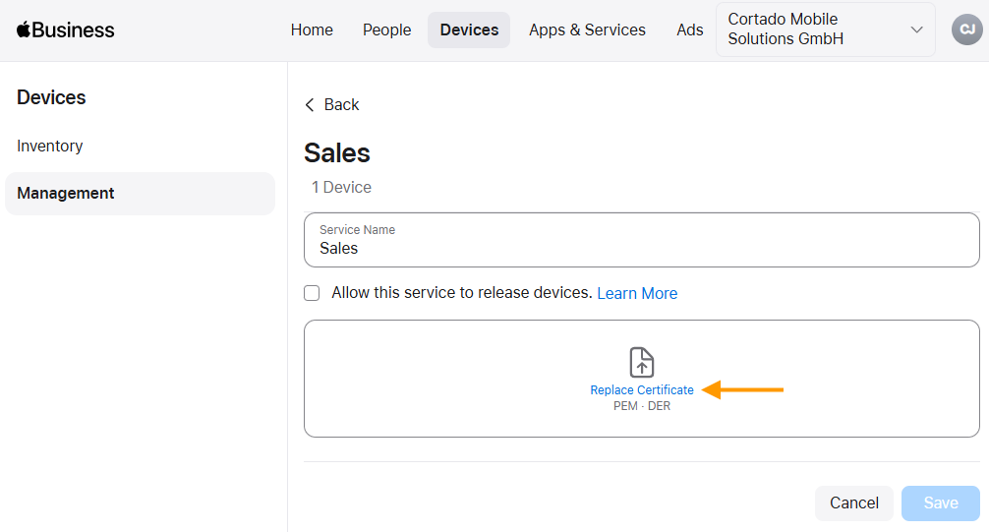Image resolution: width=989 pixels, height=532 pixels.
Task: Open Apps & Services tab
Action: point(587,30)
